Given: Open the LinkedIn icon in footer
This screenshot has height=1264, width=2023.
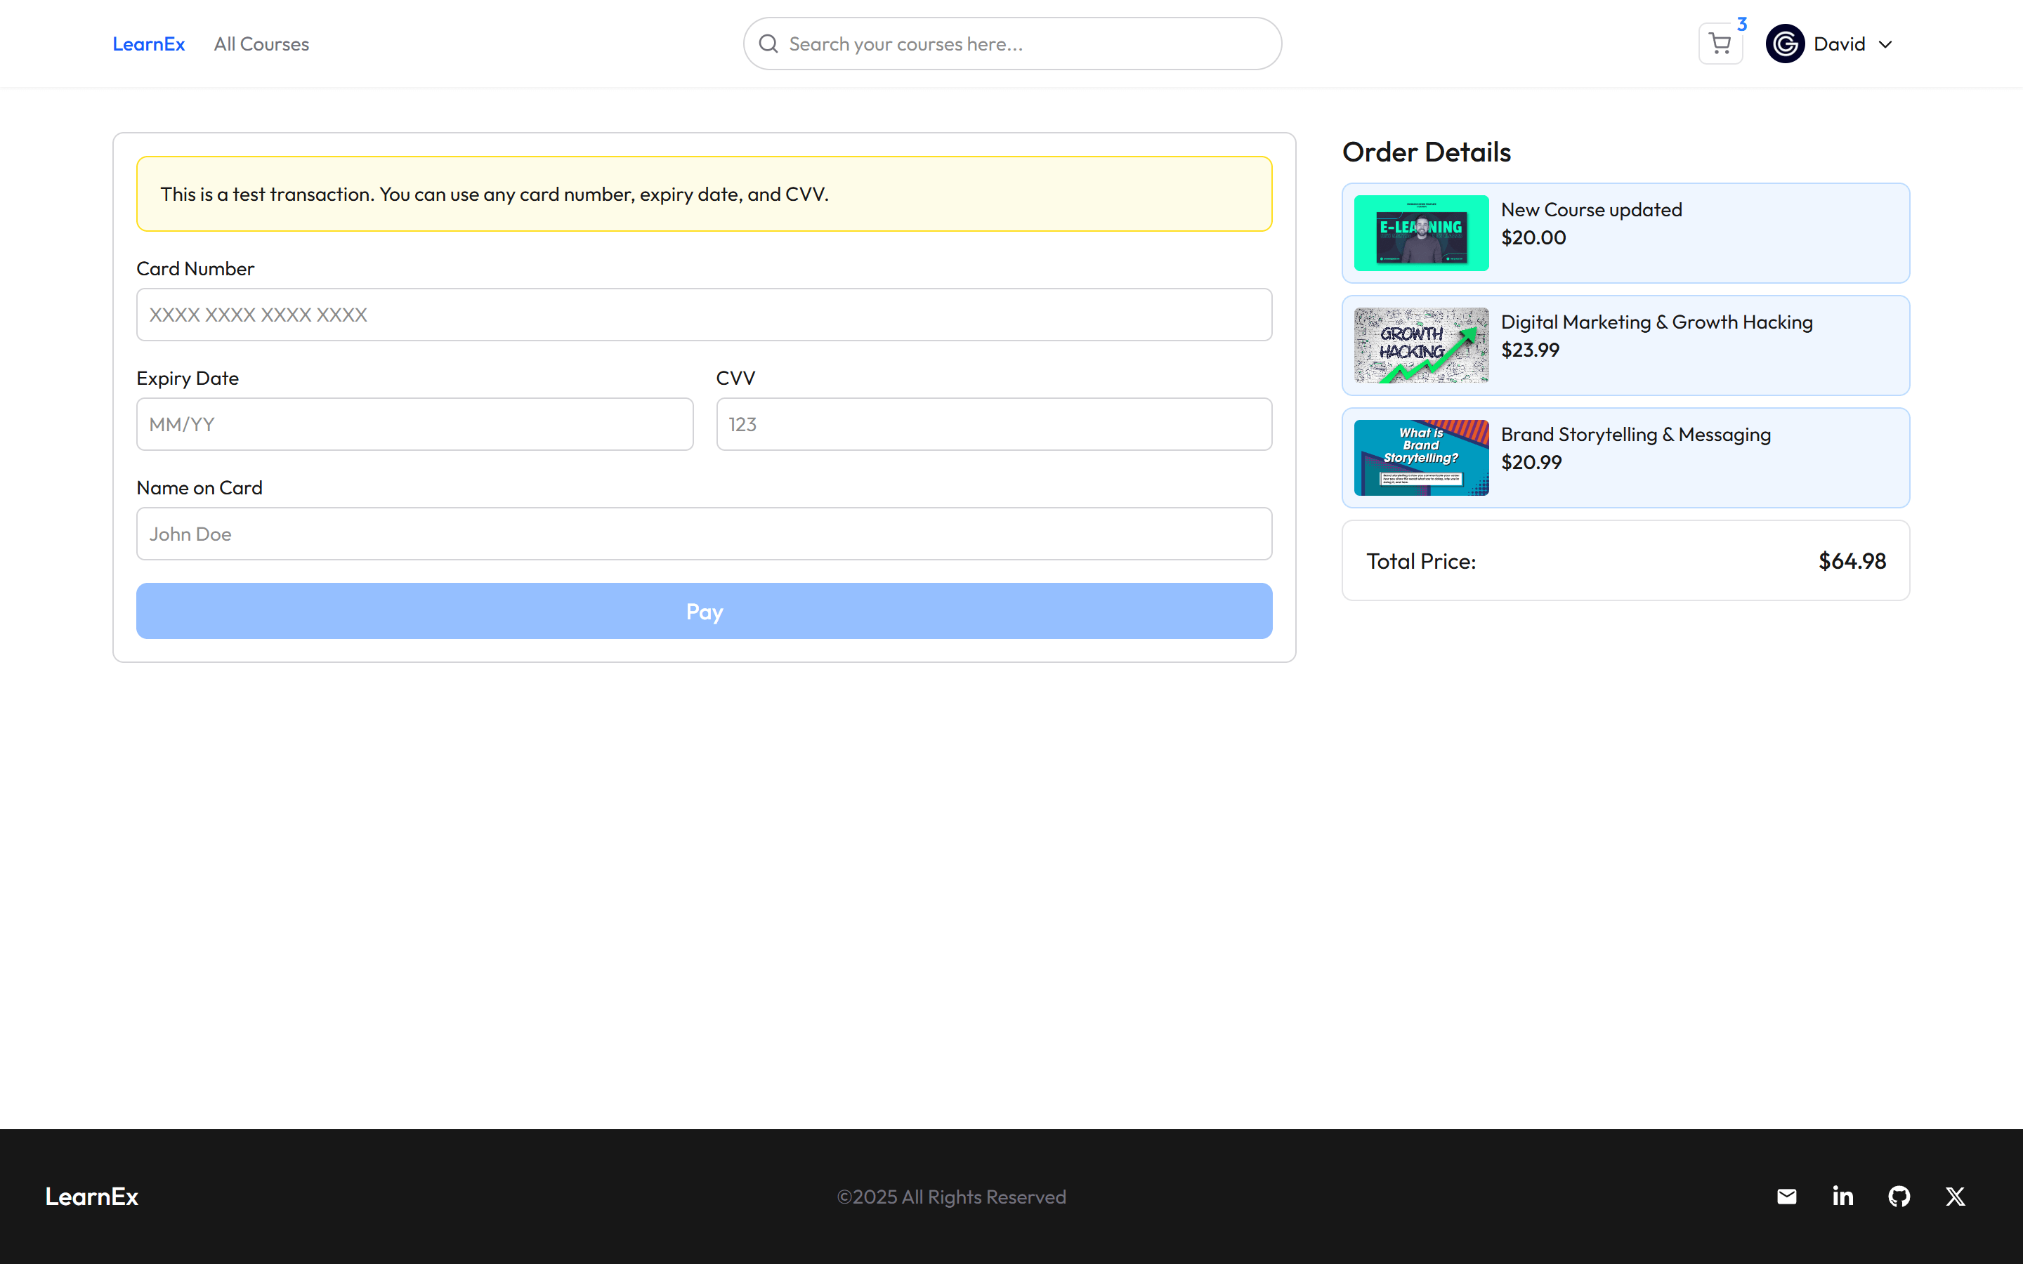Looking at the screenshot, I should [x=1842, y=1197].
